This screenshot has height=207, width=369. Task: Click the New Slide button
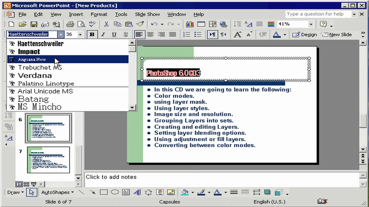coord(337,34)
